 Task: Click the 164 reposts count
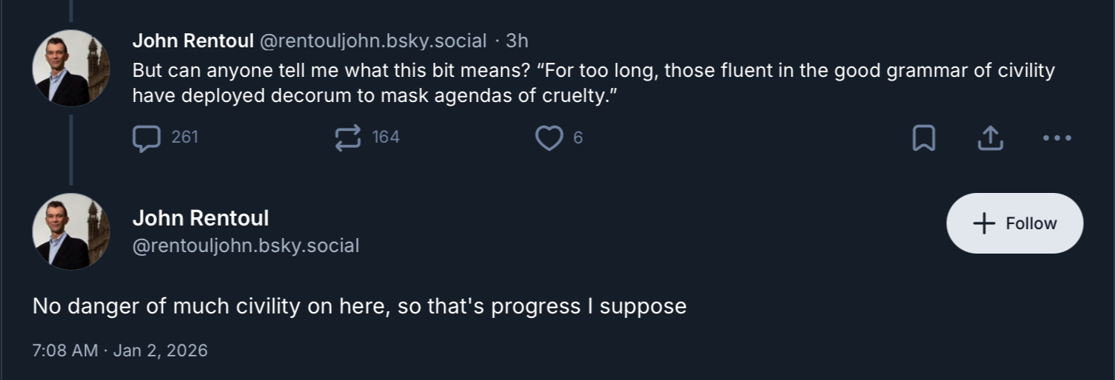385,138
